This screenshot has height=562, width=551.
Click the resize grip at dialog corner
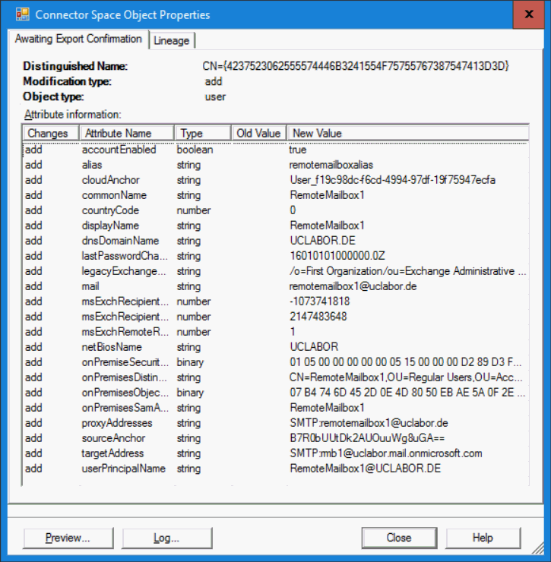538,548
